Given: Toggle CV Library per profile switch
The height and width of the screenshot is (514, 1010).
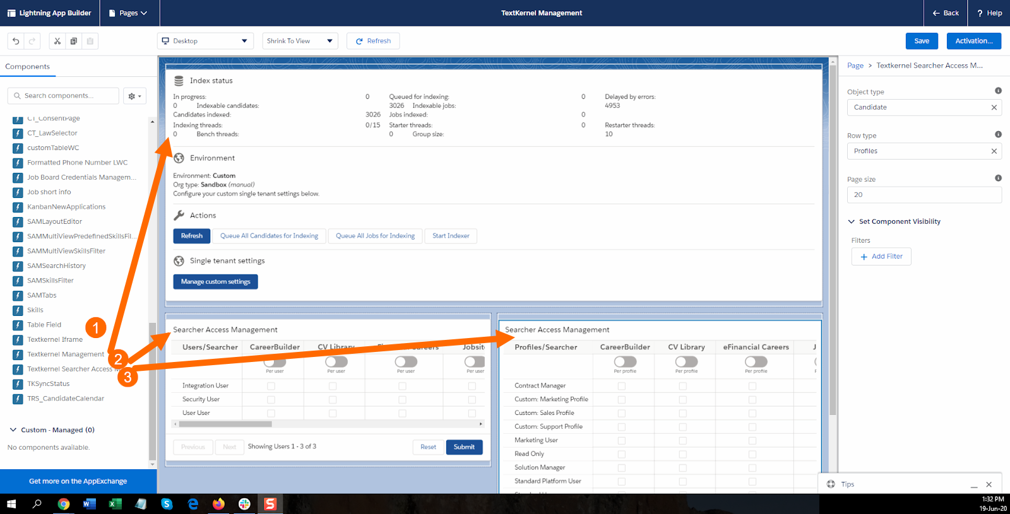Looking at the screenshot, I should click(686, 362).
